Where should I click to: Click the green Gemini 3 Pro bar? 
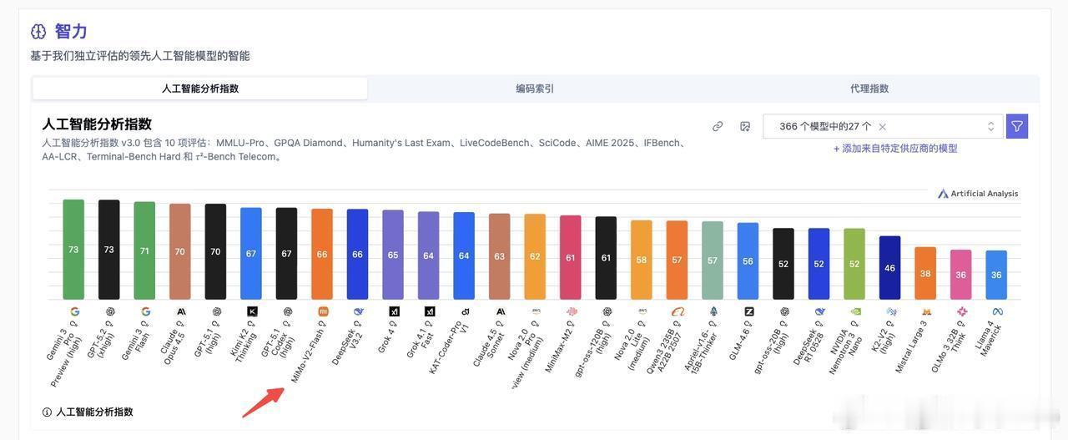(73, 249)
